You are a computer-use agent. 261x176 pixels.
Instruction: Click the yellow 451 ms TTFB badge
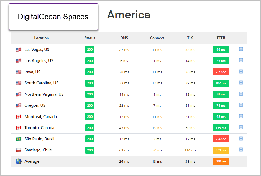[x=221, y=150]
